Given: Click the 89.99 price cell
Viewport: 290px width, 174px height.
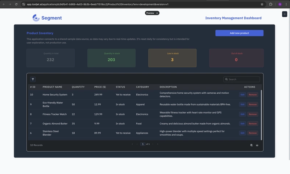Looking at the screenshot, I should [x=98, y=133].
